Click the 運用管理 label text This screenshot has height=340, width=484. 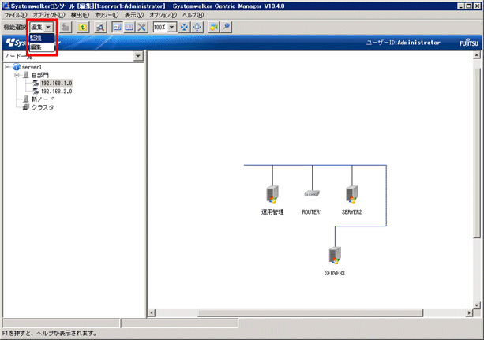coord(272,212)
